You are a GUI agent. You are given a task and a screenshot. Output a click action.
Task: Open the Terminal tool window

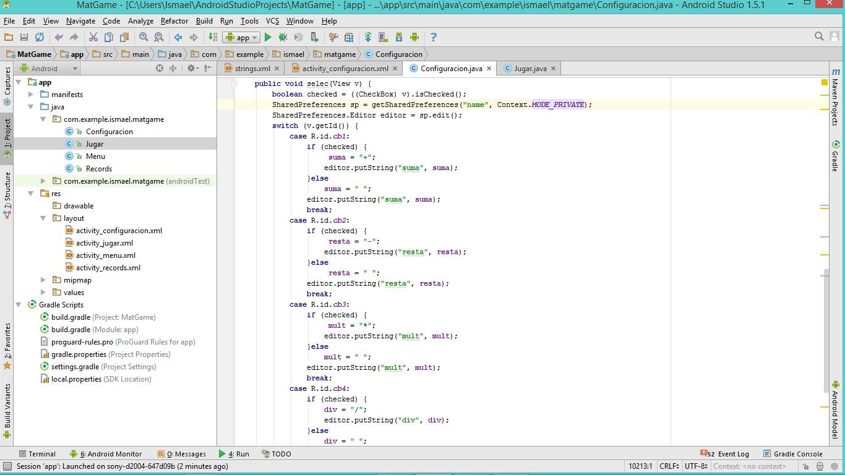coord(37,454)
